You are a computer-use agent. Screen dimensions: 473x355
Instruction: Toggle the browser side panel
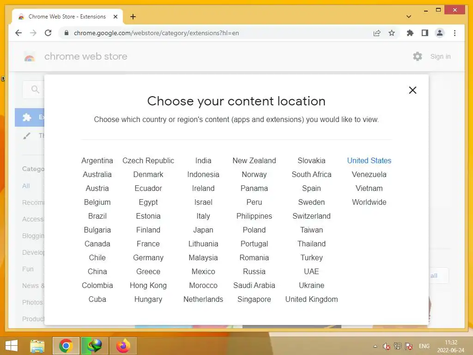[425, 33]
